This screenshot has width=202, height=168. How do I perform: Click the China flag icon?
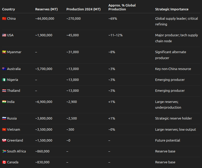tap(4, 19)
